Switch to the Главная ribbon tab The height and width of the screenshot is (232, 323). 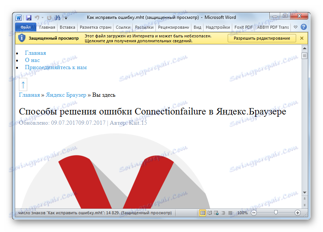coord(47,27)
